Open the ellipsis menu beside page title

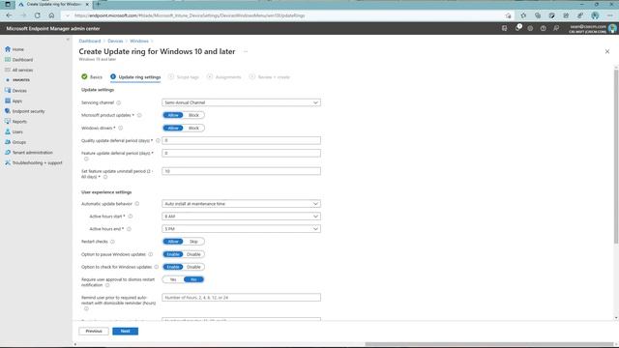[x=246, y=51]
